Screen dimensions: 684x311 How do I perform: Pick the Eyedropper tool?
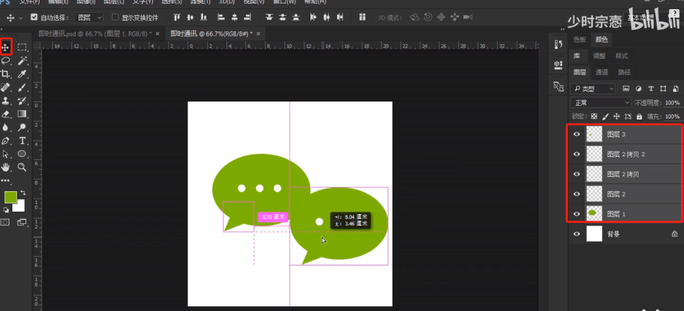point(22,74)
